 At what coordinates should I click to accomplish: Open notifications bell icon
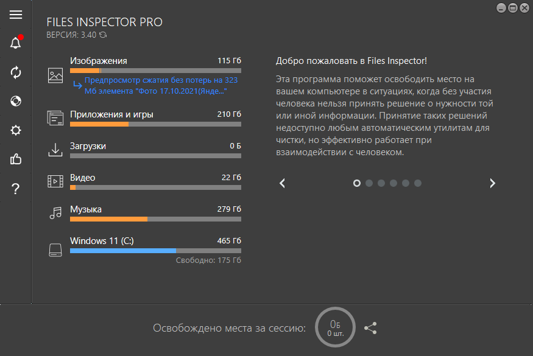coord(16,43)
